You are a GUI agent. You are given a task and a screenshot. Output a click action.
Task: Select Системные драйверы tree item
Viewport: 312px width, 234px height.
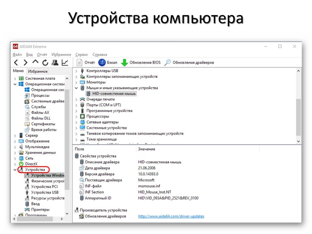[44, 101]
